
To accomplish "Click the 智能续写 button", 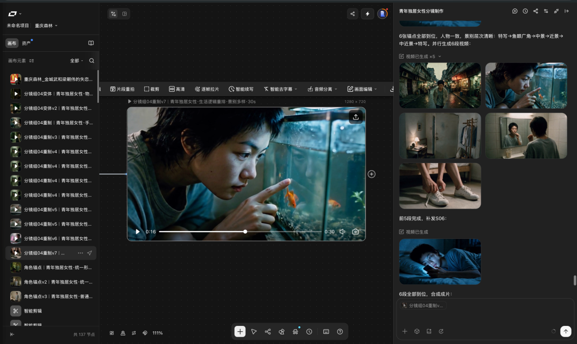I will pyautogui.click(x=241, y=89).
